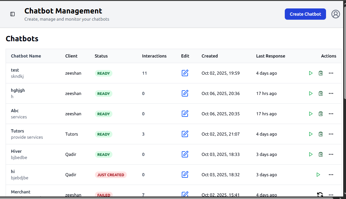Click the Create Chatbot button

coord(305,14)
